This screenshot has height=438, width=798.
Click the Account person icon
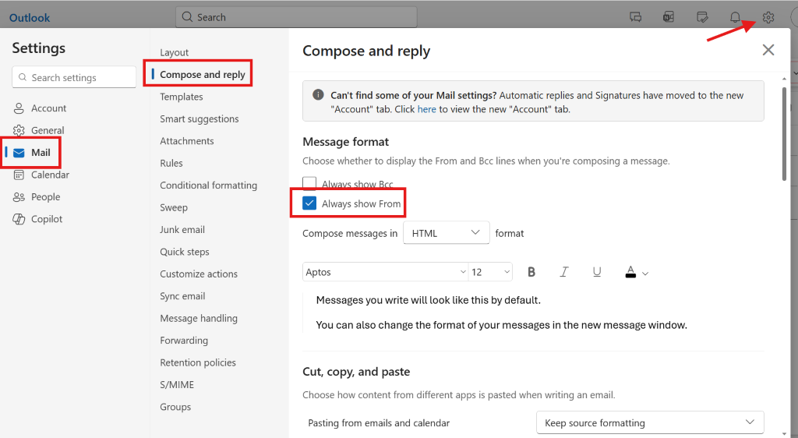click(x=19, y=108)
